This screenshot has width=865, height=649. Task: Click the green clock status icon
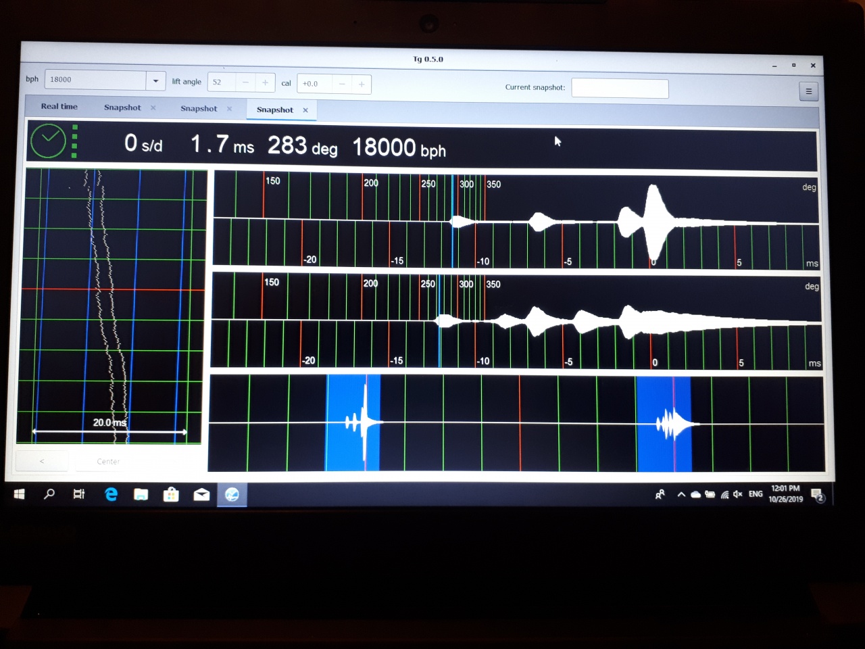[x=49, y=141]
